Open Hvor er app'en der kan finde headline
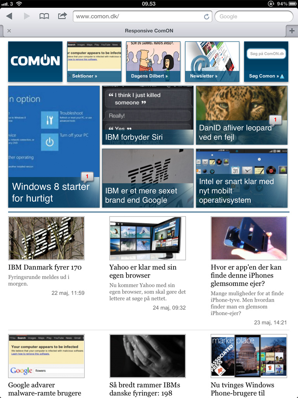Screen dimensions: 298x398 (x=246, y=275)
